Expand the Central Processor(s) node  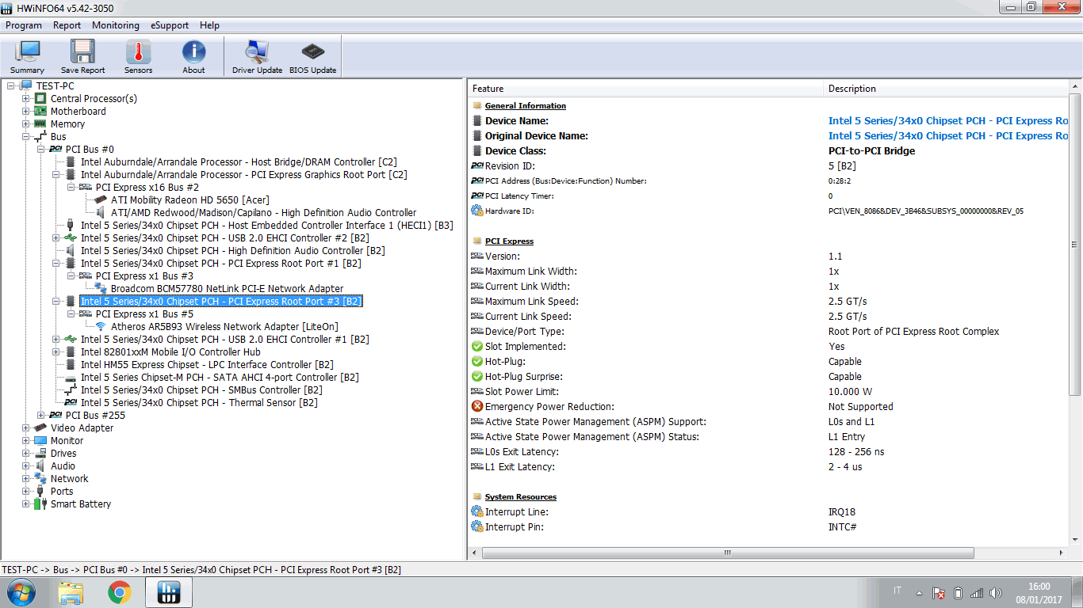tap(26, 98)
